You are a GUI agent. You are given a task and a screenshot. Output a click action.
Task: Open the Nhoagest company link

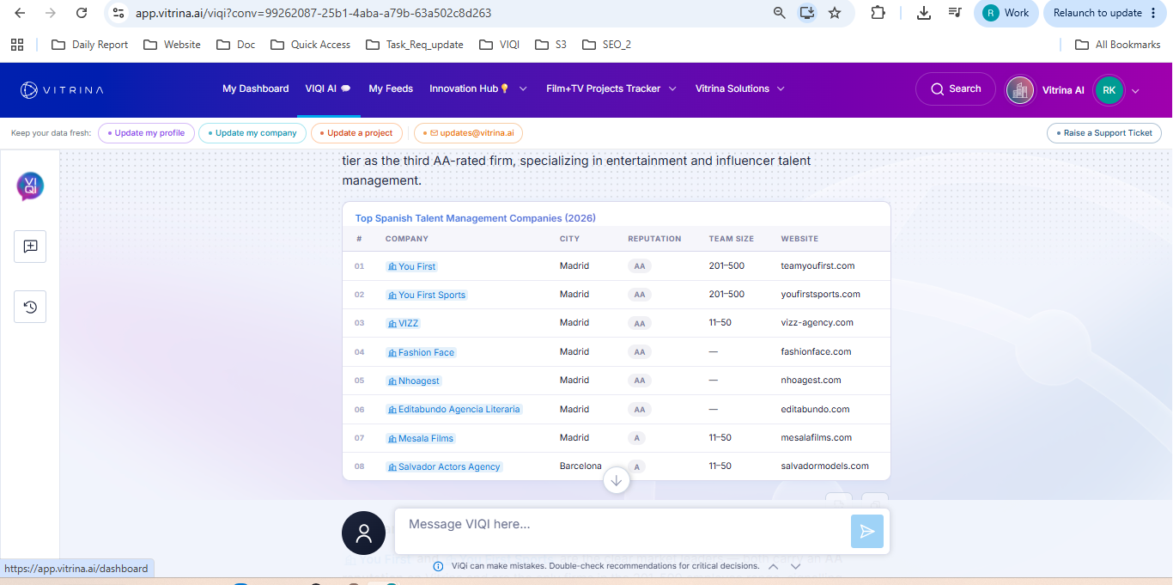[414, 381]
